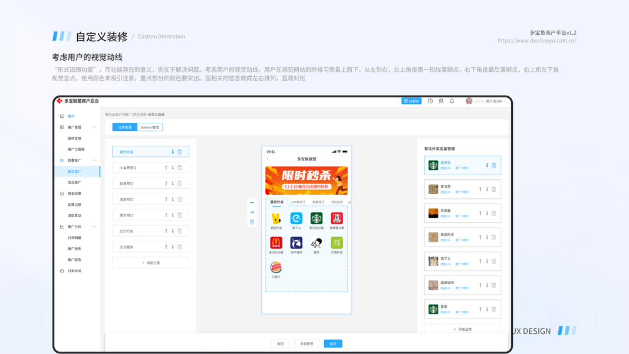629x354 pixels.
Task: Click 添加分类 button
Action: [x=150, y=263]
